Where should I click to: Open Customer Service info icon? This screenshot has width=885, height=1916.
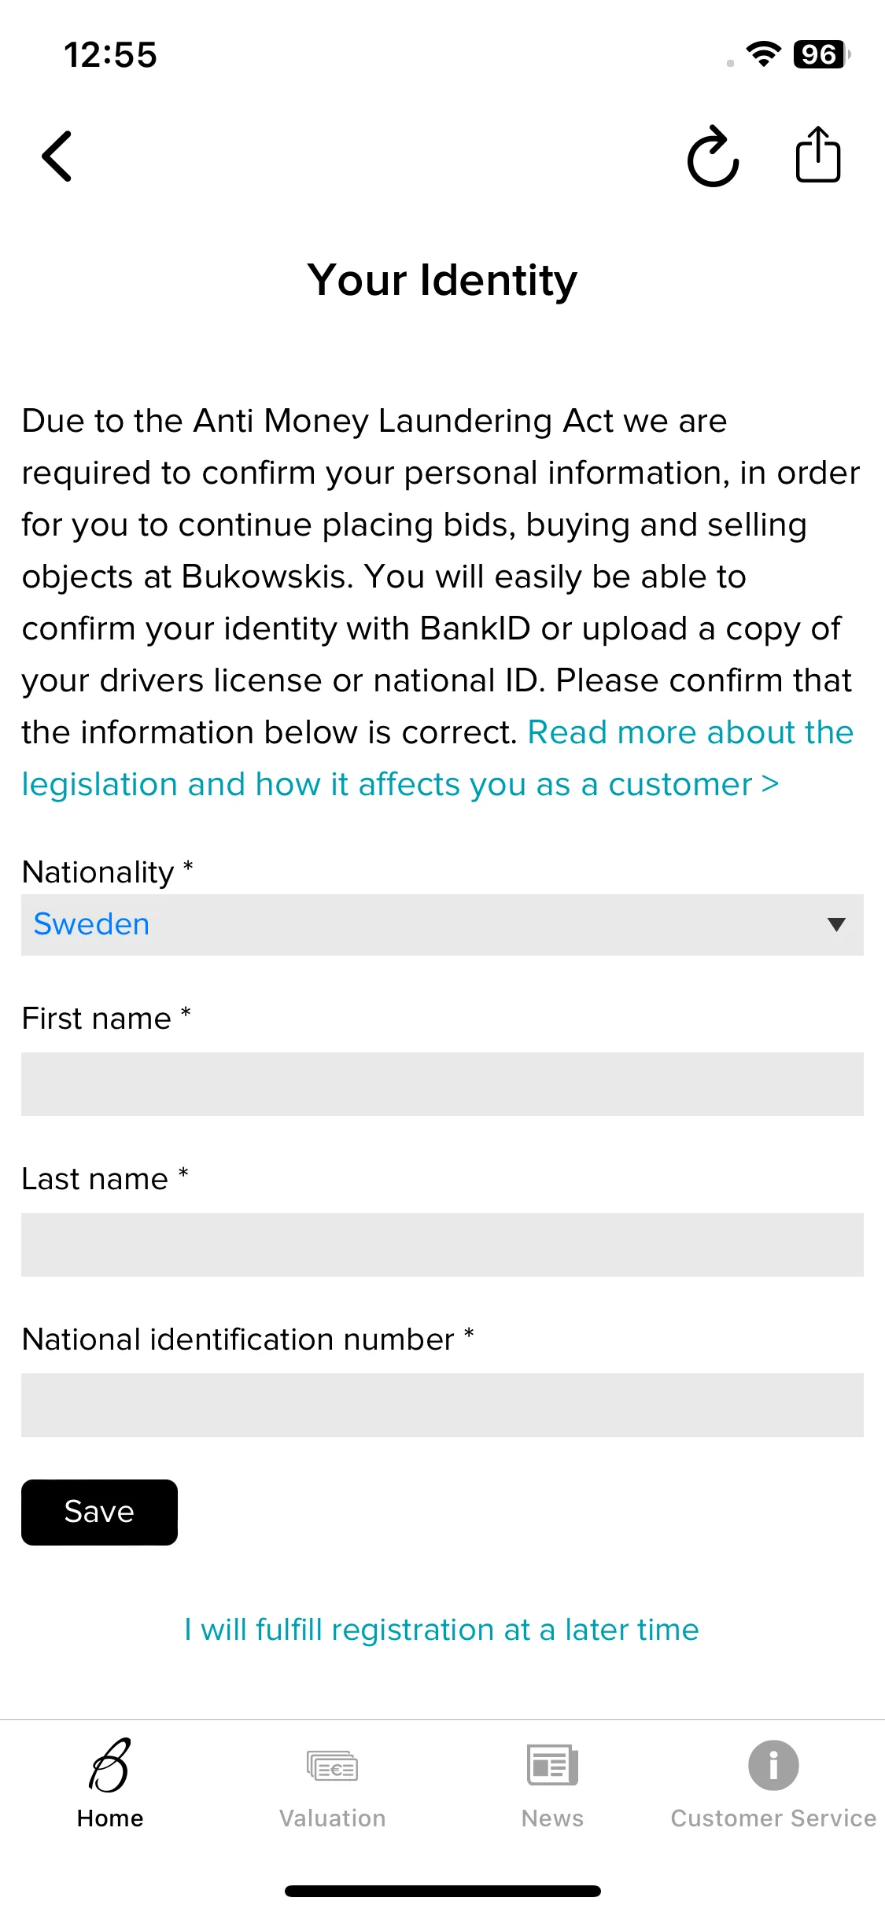pos(773,1765)
